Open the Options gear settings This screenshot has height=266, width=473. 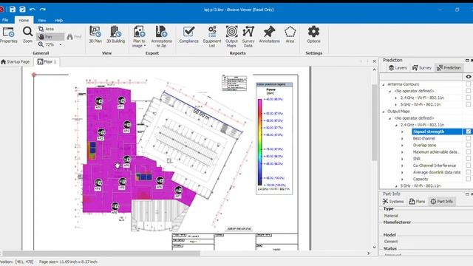coord(313,35)
